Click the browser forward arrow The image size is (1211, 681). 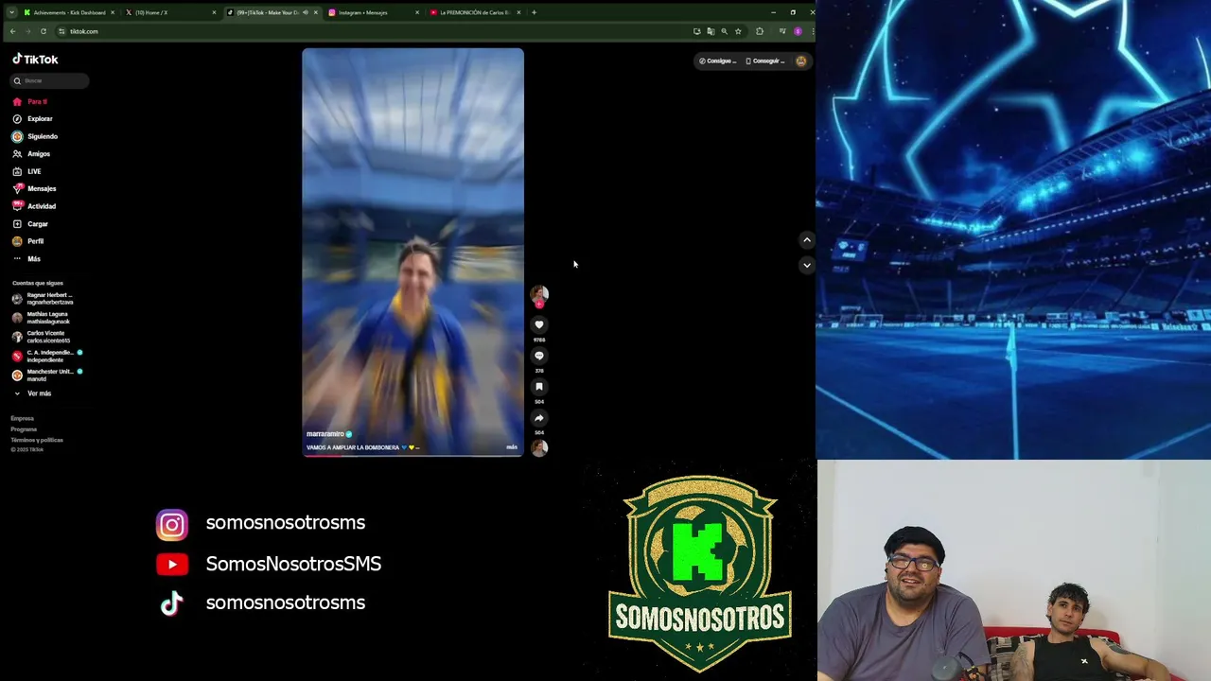27,31
